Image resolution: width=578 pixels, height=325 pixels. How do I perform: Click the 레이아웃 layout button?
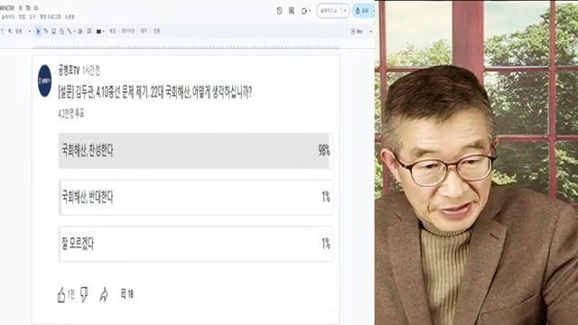[x=128, y=32]
